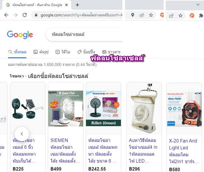Reload the page with the refresh icon
Screen dimensions: 204x172
[25, 15]
